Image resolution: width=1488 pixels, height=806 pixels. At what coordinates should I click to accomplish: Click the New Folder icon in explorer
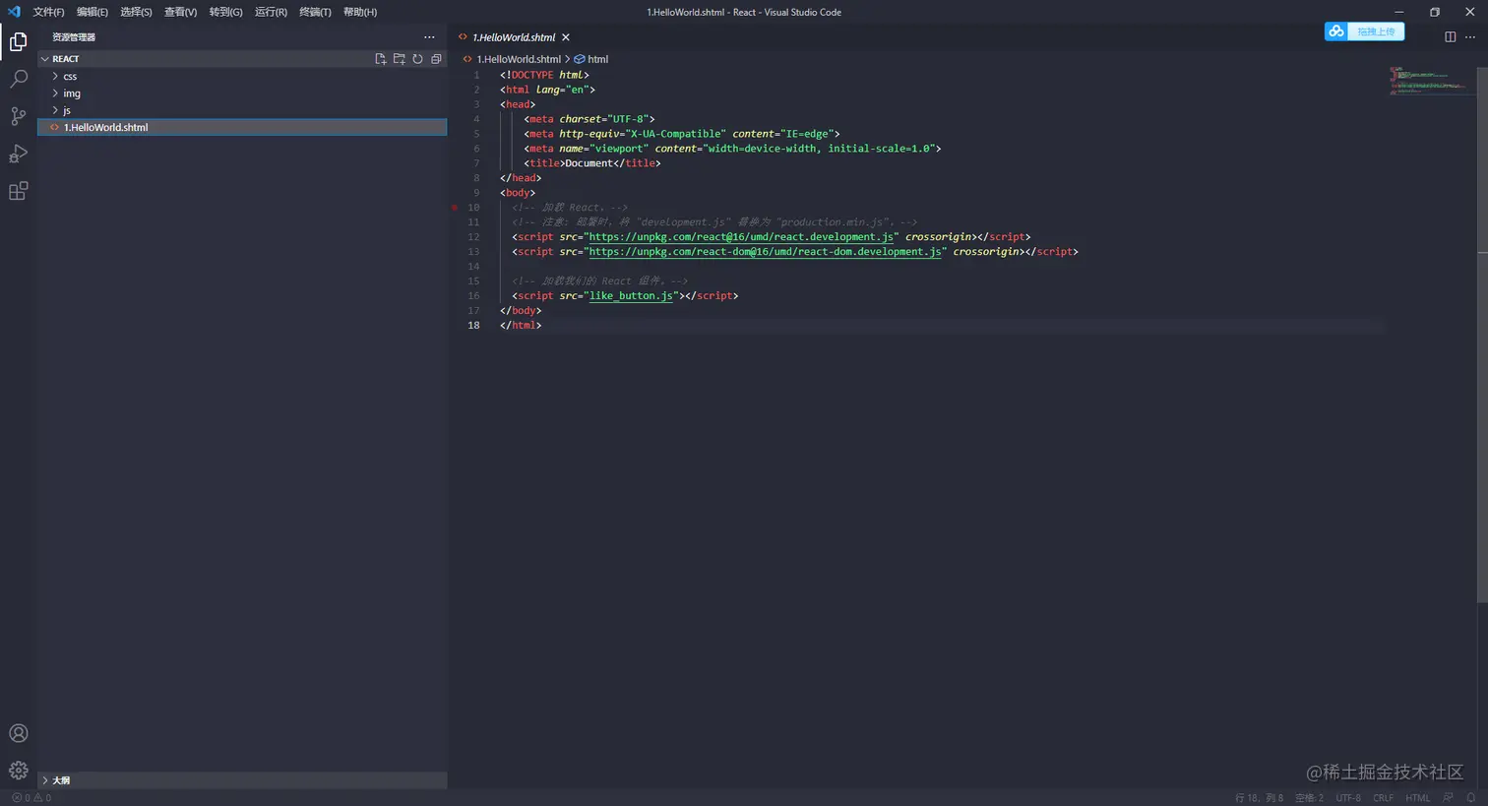click(400, 59)
